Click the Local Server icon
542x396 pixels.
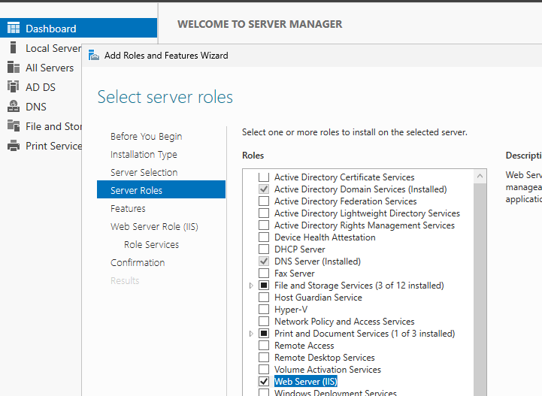click(x=13, y=48)
